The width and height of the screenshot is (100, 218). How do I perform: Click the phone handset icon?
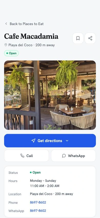click(x=22, y=155)
